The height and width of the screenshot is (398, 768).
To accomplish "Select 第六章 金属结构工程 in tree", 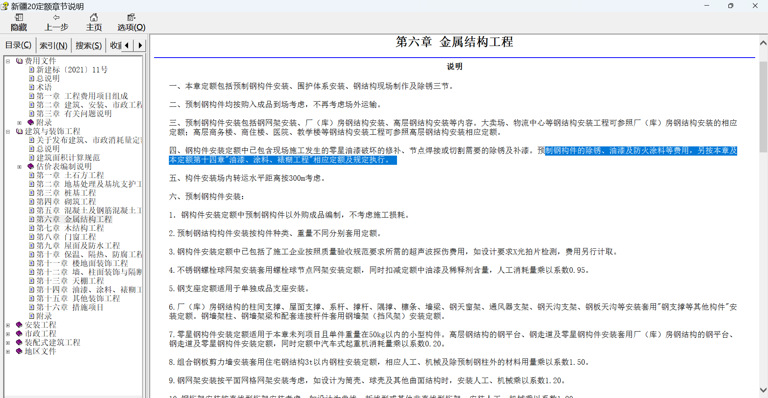I will coord(74,219).
